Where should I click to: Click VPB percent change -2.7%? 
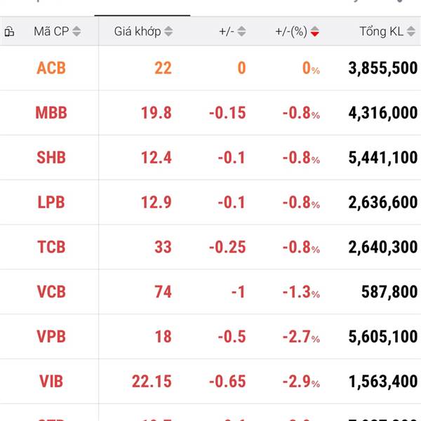tap(301, 337)
